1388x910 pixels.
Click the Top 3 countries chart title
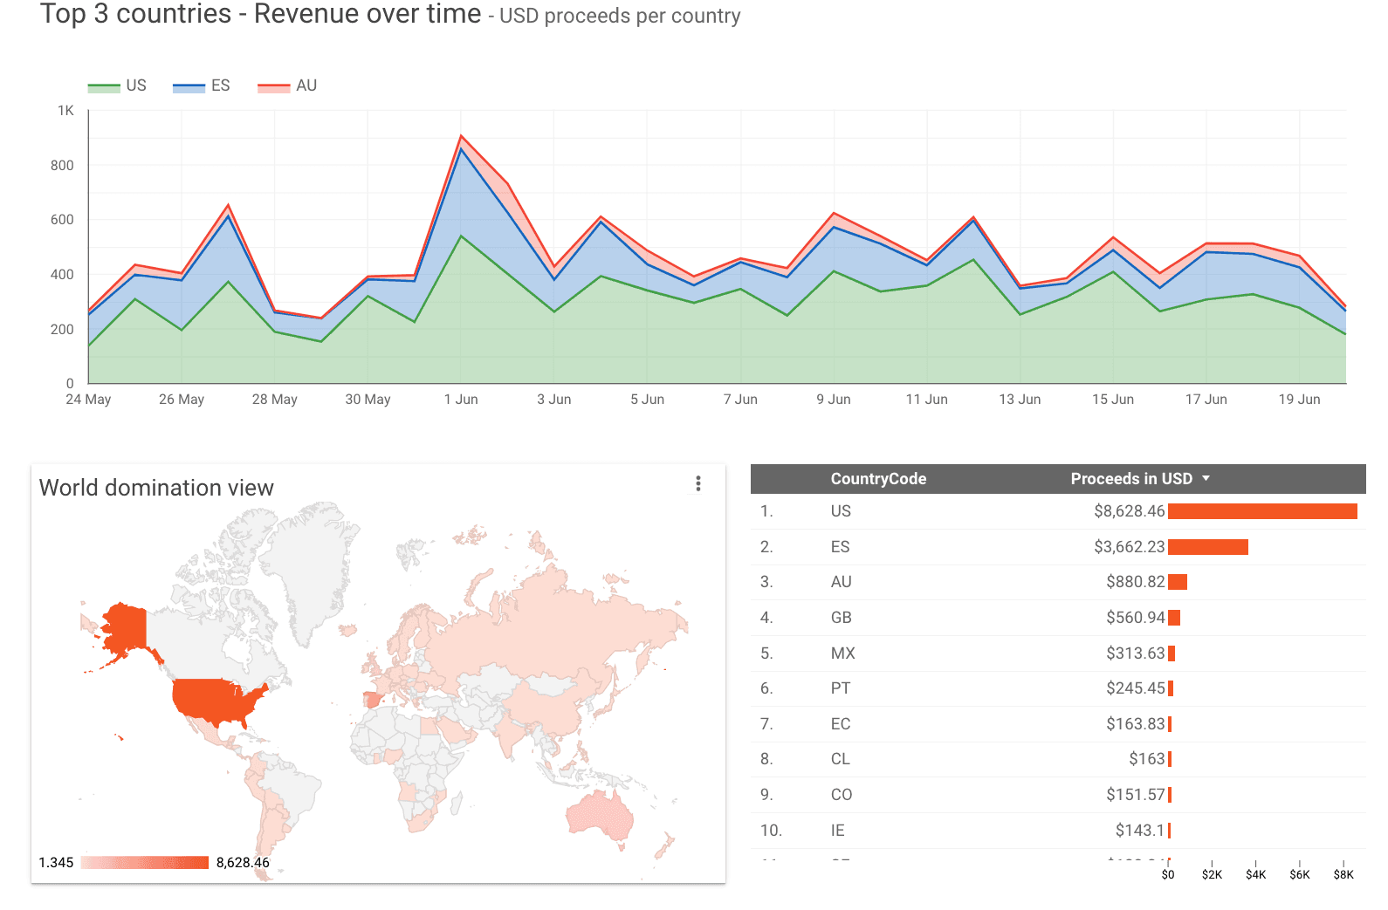click(260, 14)
